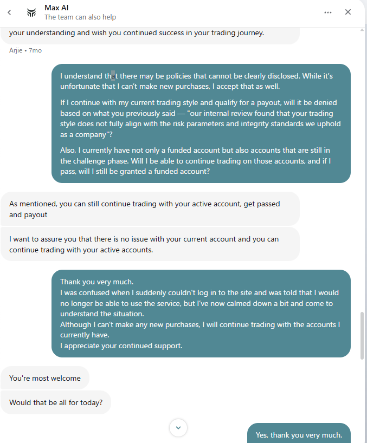Jump to latest messages with down chevron
The height and width of the screenshot is (443, 367).
tap(178, 428)
